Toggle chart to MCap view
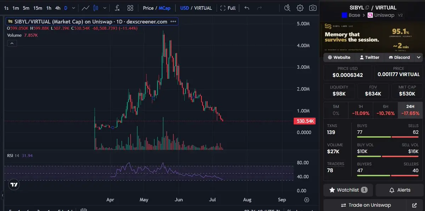 164,8
